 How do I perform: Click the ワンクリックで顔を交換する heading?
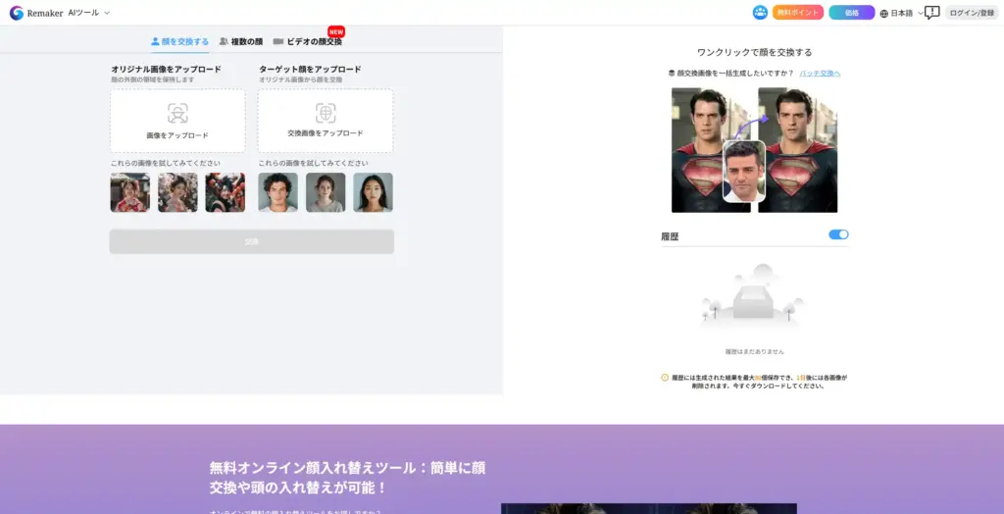coord(754,53)
